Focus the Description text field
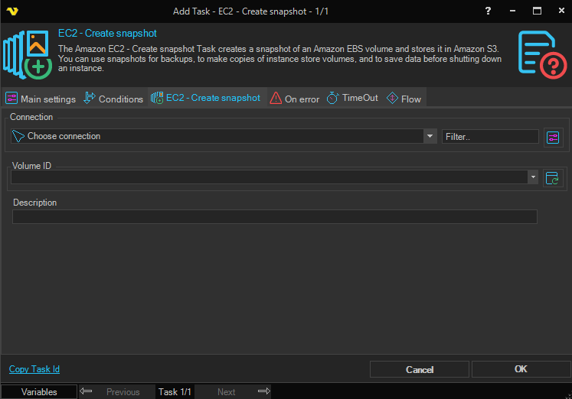 pos(275,216)
